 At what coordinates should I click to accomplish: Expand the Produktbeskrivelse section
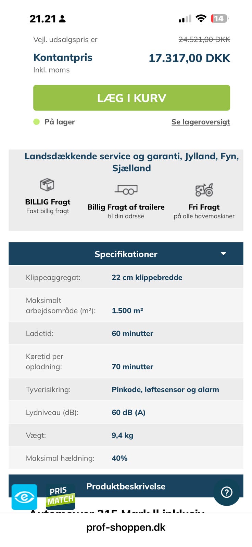pyautogui.click(x=126, y=486)
